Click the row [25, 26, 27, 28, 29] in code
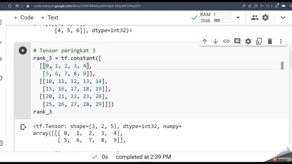292x164 pixels. point(78,104)
